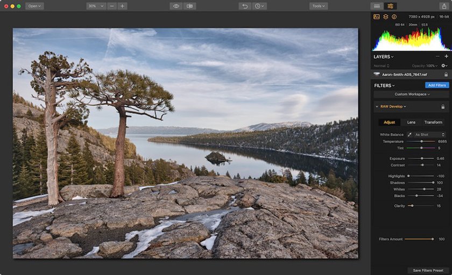Click the Blacks value -34
452x275 pixels.
coord(440,196)
